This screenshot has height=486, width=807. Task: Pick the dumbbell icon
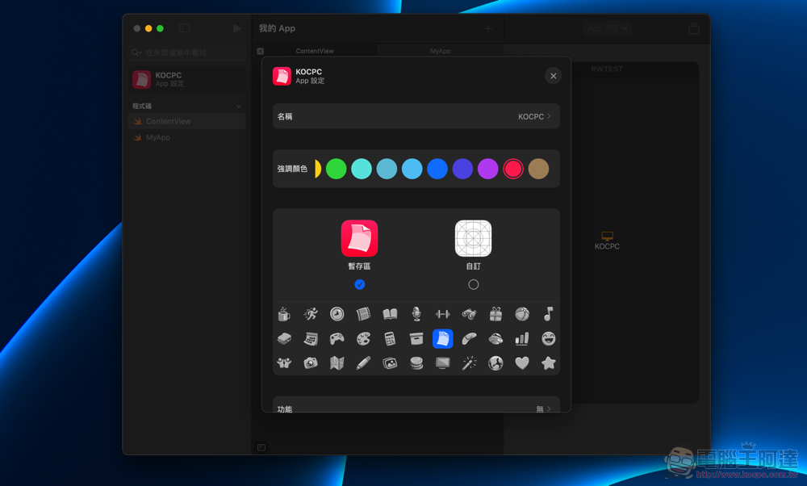[x=442, y=314]
